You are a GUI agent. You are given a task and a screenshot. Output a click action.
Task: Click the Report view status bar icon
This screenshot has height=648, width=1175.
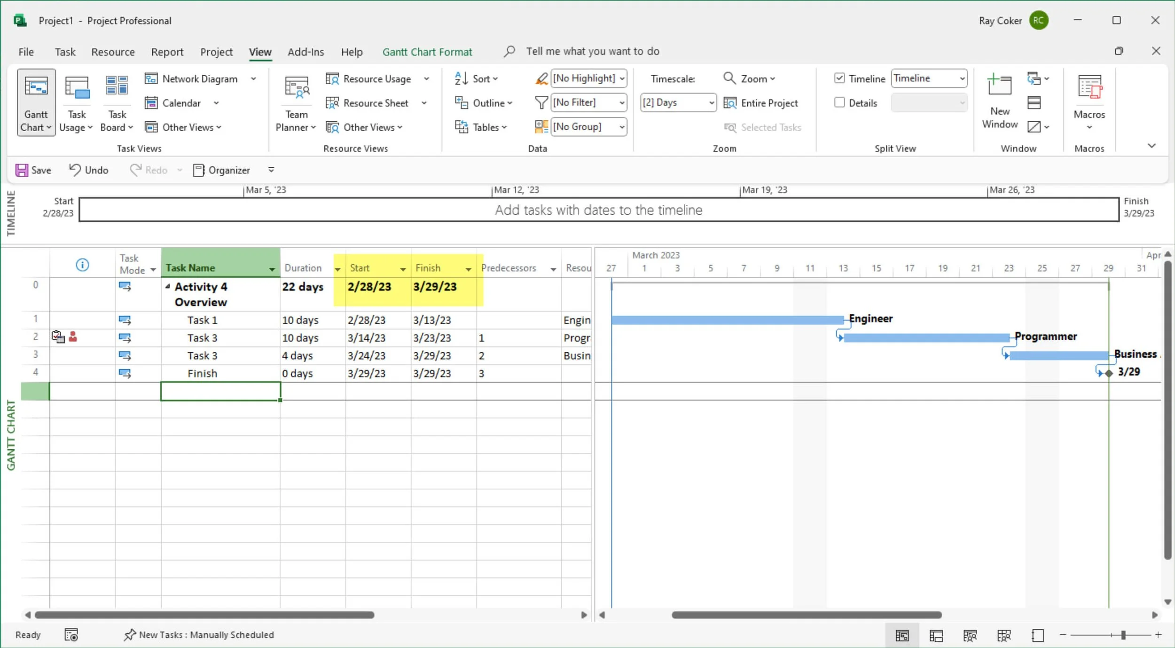click(x=1038, y=635)
